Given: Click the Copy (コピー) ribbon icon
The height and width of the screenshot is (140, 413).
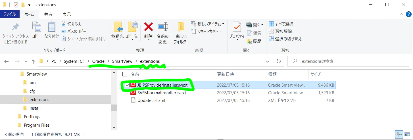Looking at the screenshot, I should tap(36, 27).
